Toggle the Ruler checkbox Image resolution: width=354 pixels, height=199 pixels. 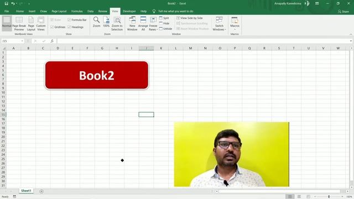click(x=52, y=20)
